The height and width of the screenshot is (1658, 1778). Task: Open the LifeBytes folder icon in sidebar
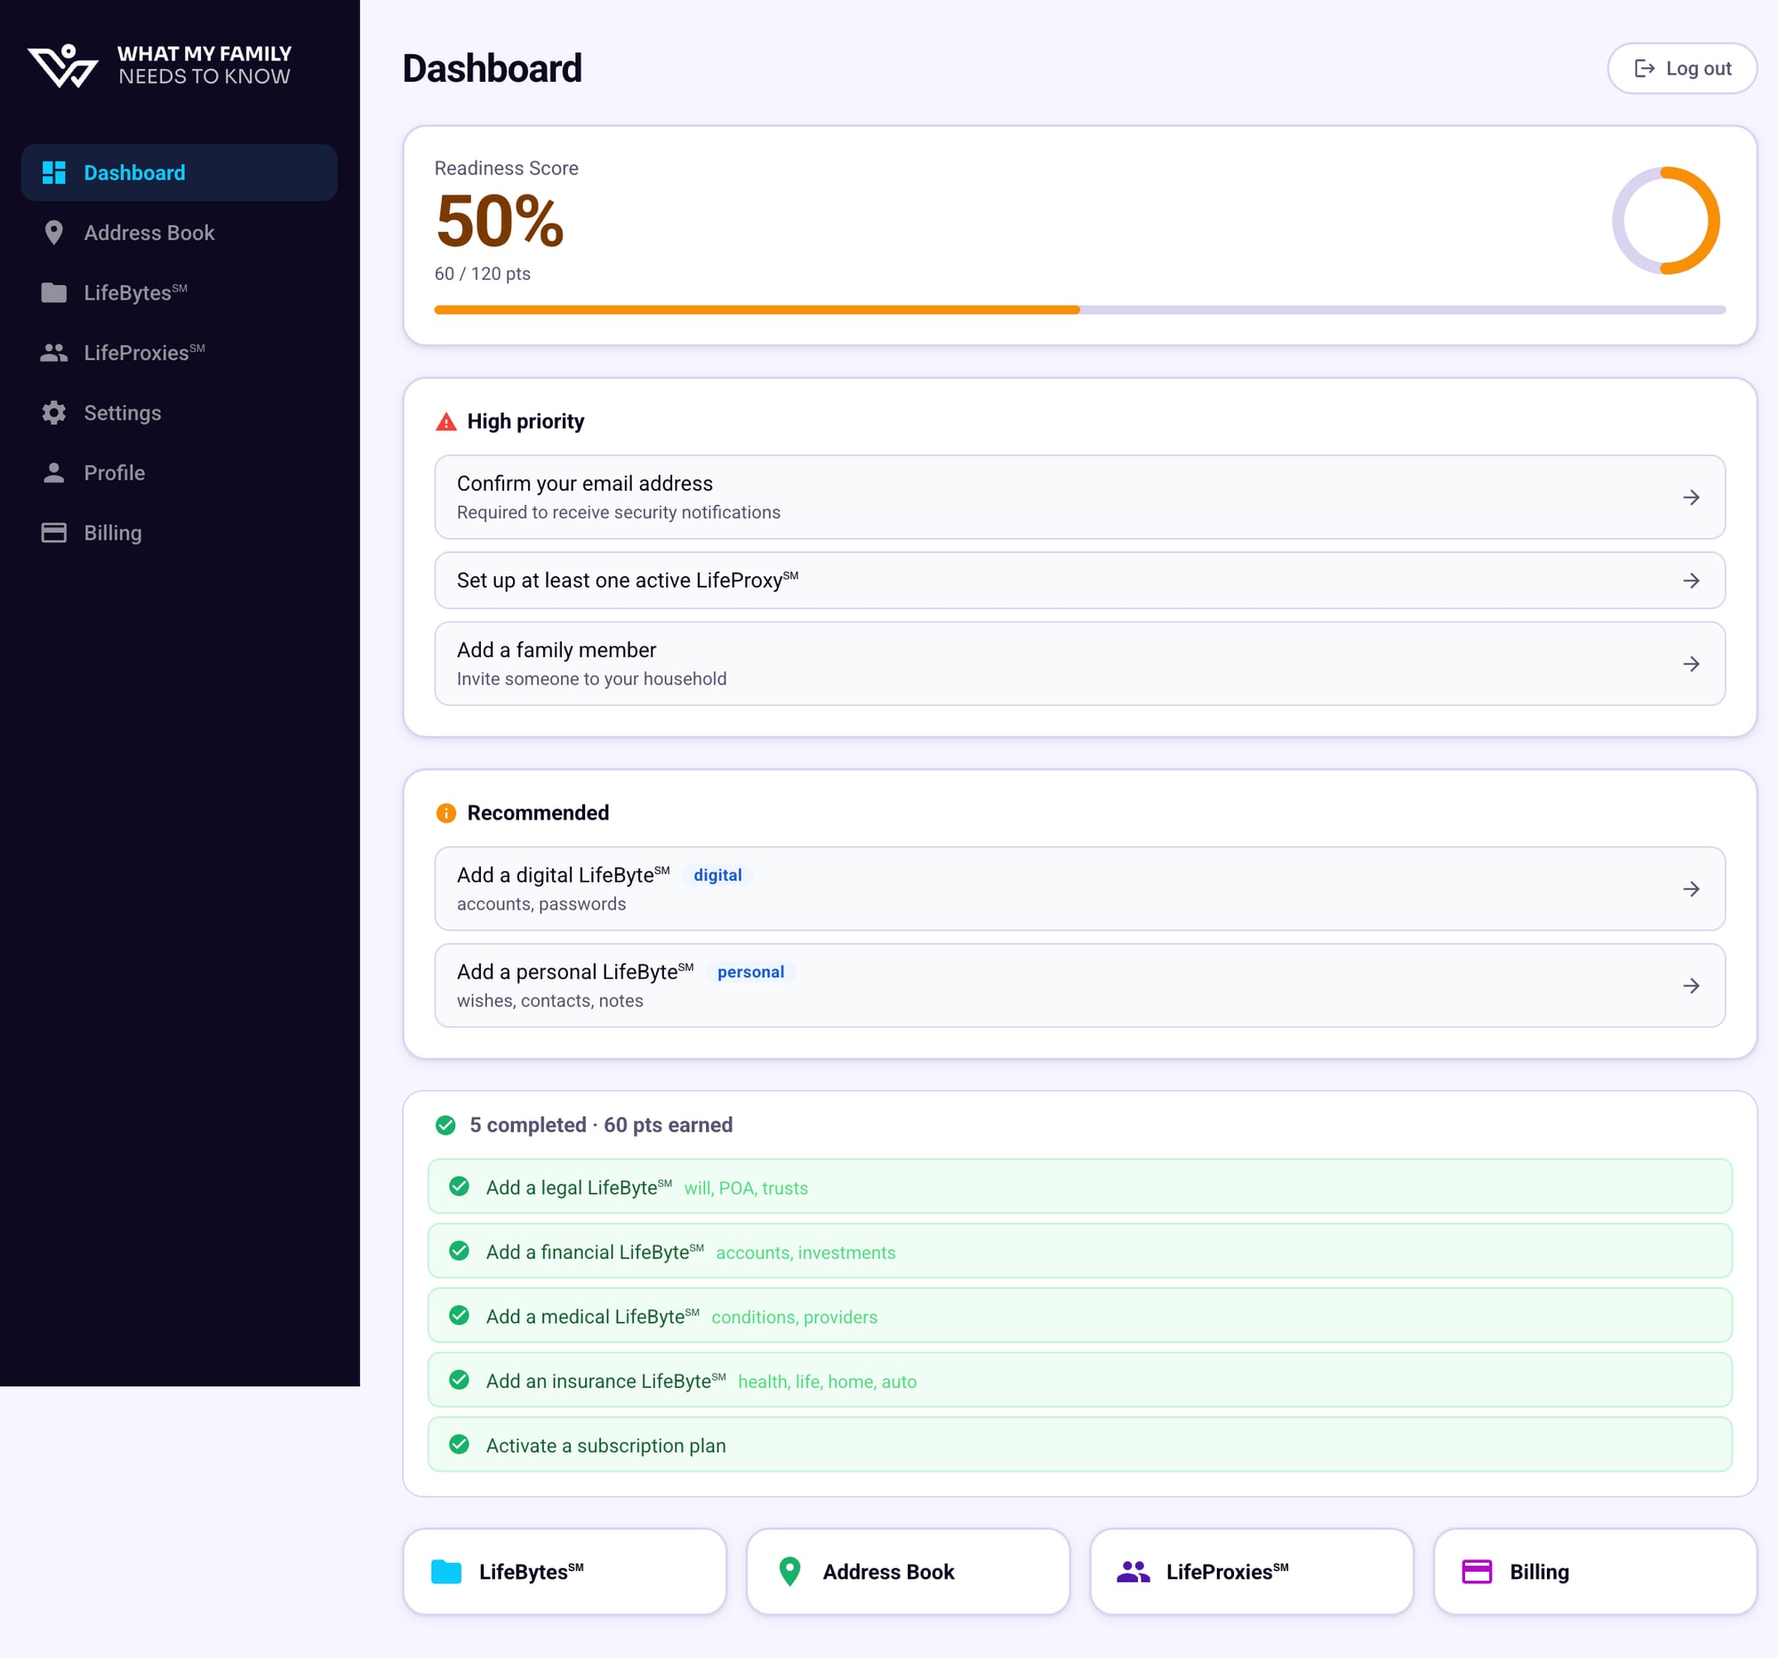tap(53, 292)
